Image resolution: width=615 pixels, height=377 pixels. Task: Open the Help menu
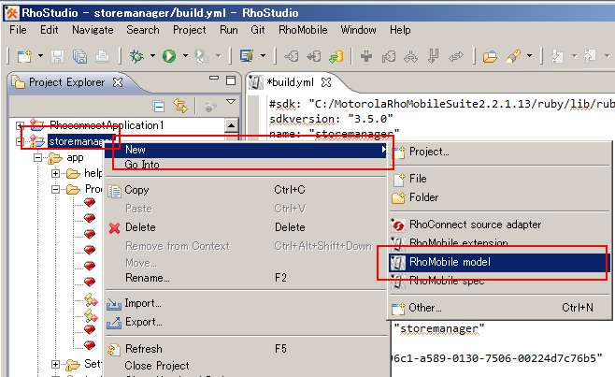(400, 30)
